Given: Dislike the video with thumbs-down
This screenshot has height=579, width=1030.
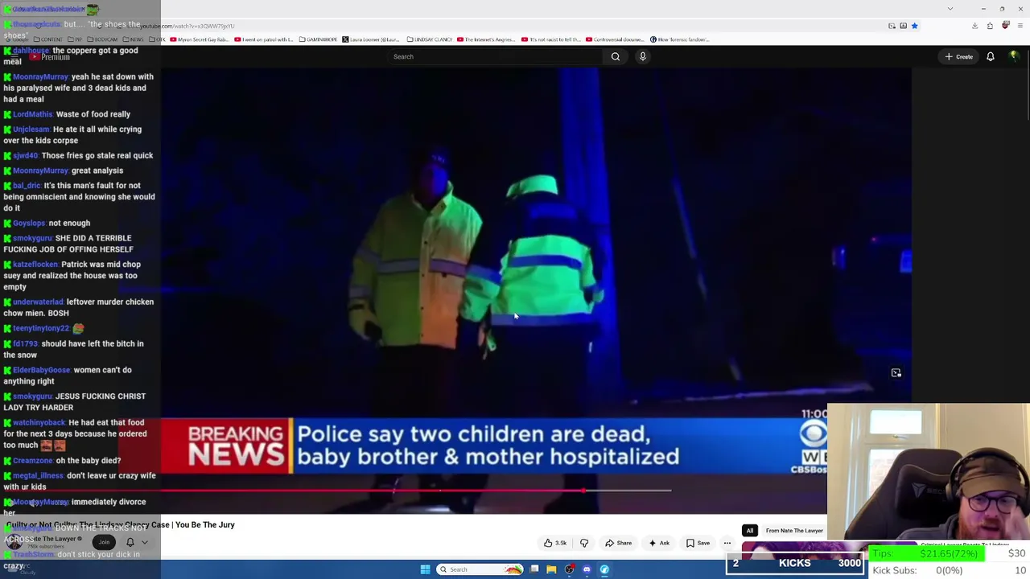Looking at the screenshot, I should point(584,543).
